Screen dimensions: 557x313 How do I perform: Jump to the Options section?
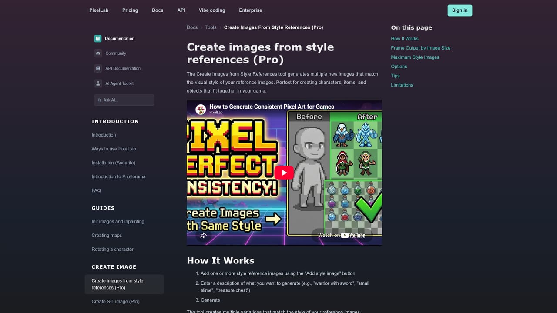[x=399, y=67]
